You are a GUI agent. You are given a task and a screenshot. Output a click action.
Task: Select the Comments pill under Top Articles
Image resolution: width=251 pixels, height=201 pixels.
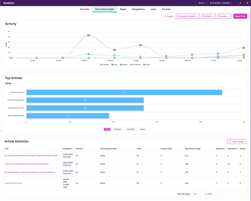131,129
